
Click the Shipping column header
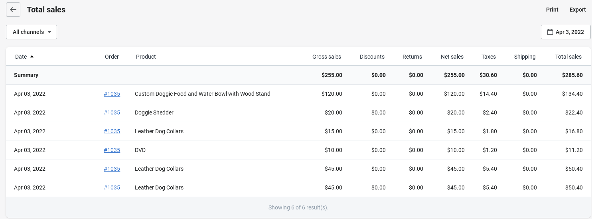525,57
